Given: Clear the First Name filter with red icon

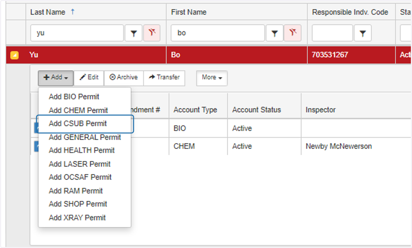Looking at the screenshot, I should [293, 33].
